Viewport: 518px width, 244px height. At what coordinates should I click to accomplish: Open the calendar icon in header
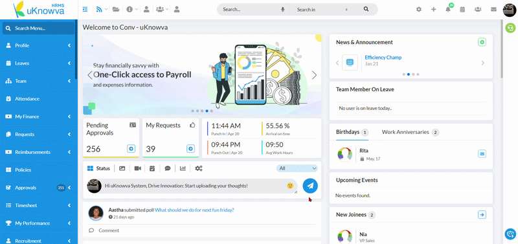click(462, 9)
